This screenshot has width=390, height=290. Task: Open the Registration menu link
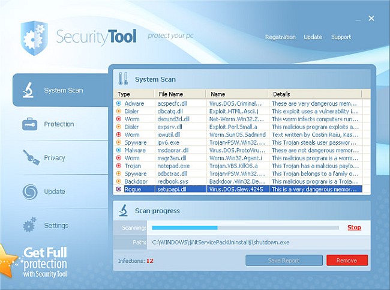[281, 37]
